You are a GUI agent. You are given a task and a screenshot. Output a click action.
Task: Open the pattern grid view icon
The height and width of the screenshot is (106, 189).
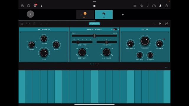click(x=135, y=6)
